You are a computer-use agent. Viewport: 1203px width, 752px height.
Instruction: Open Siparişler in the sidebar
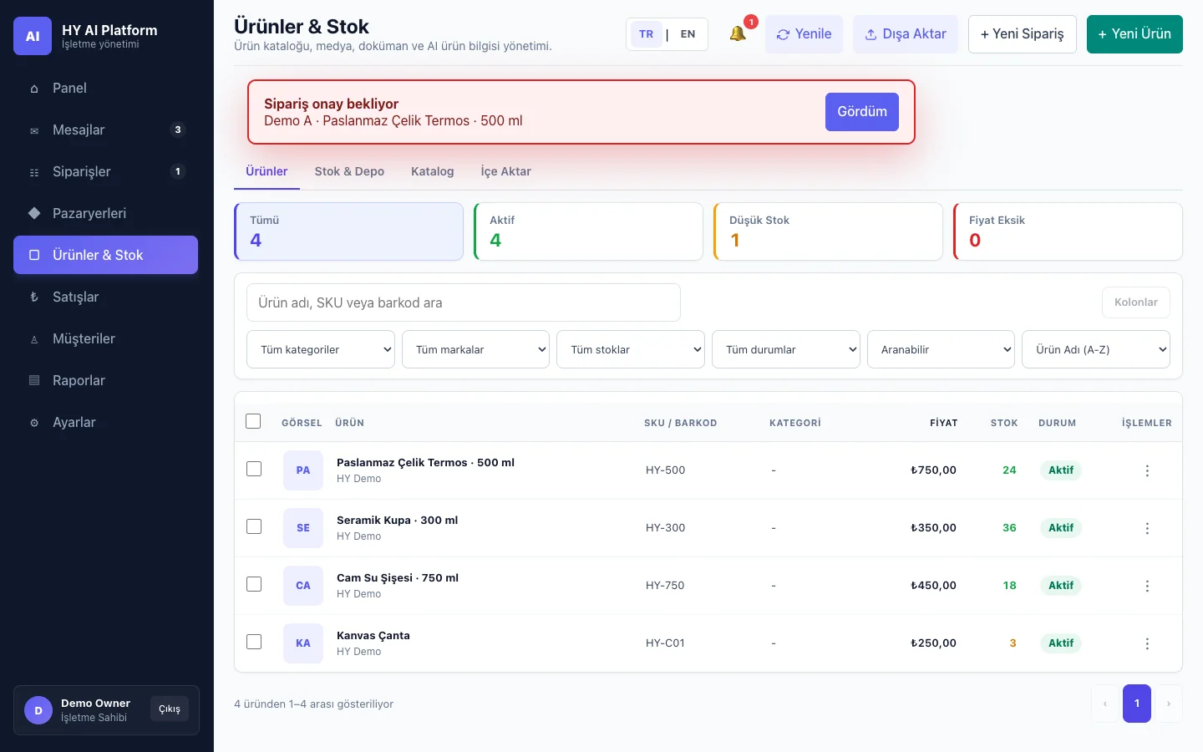click(105, 171)
